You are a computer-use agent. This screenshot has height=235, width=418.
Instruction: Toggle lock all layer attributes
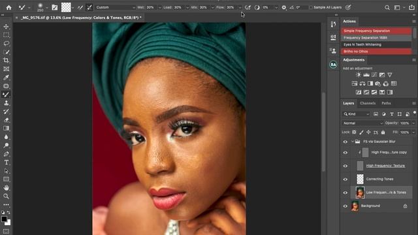pos(383,132)
